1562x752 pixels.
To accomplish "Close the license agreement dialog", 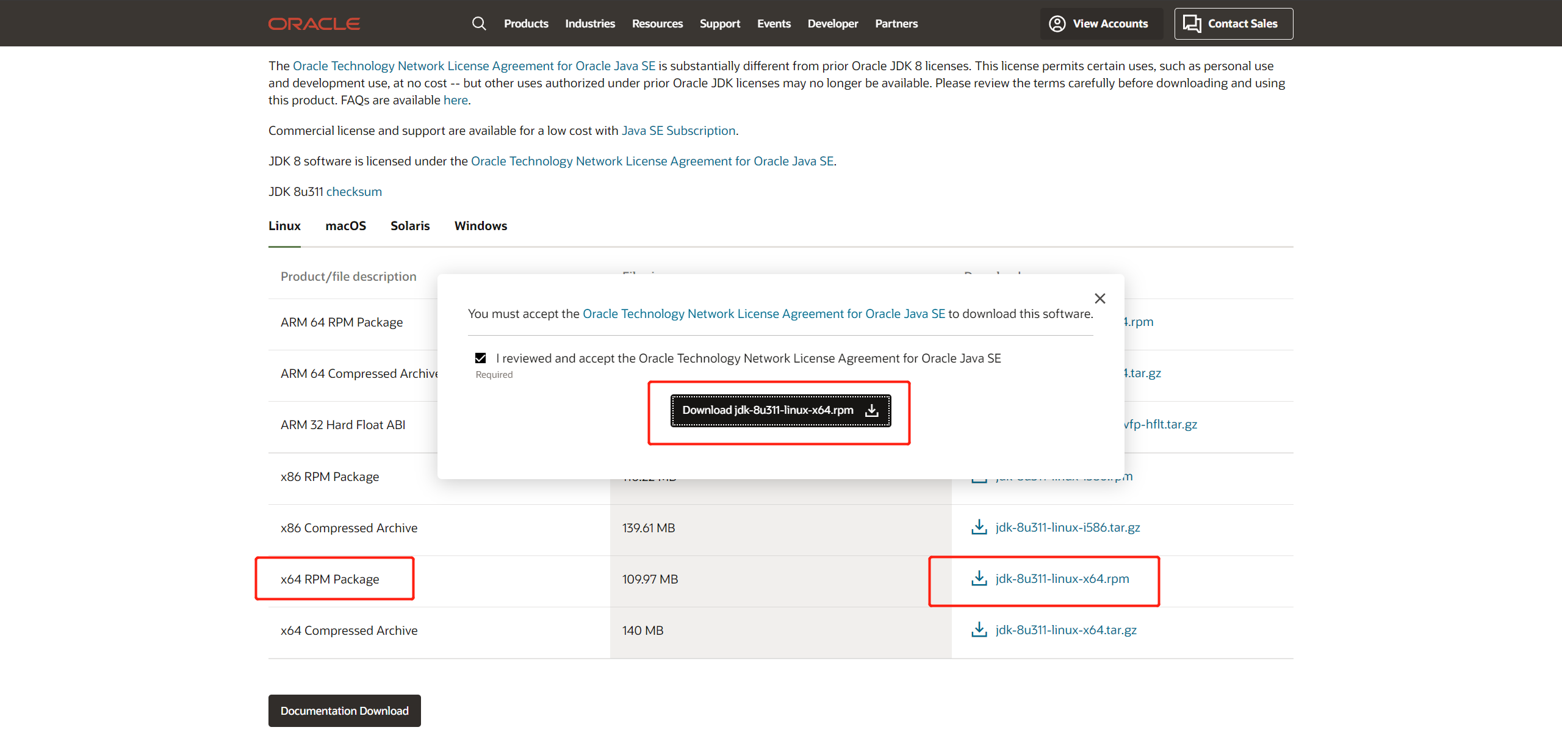I will coord(1100,298).
